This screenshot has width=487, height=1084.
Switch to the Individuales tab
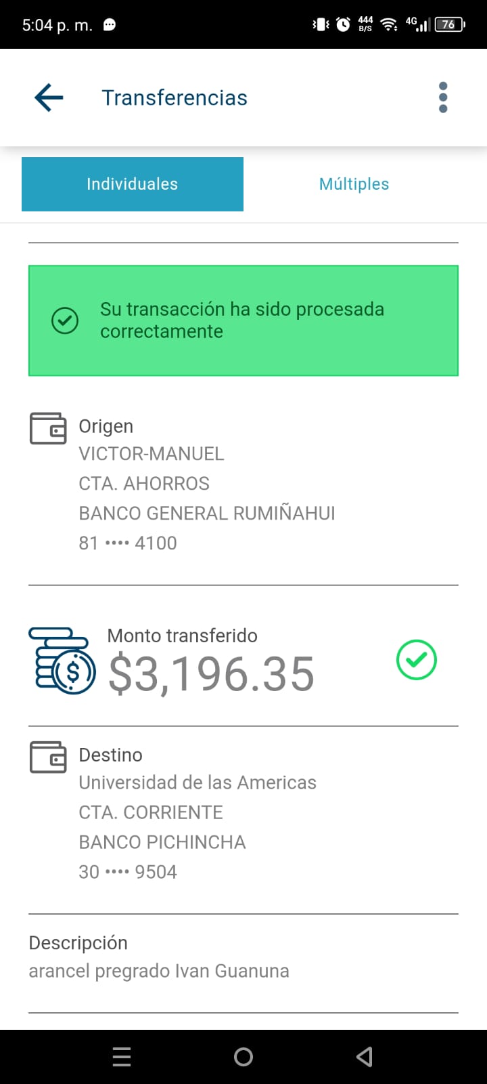click(x=133, y=184)
